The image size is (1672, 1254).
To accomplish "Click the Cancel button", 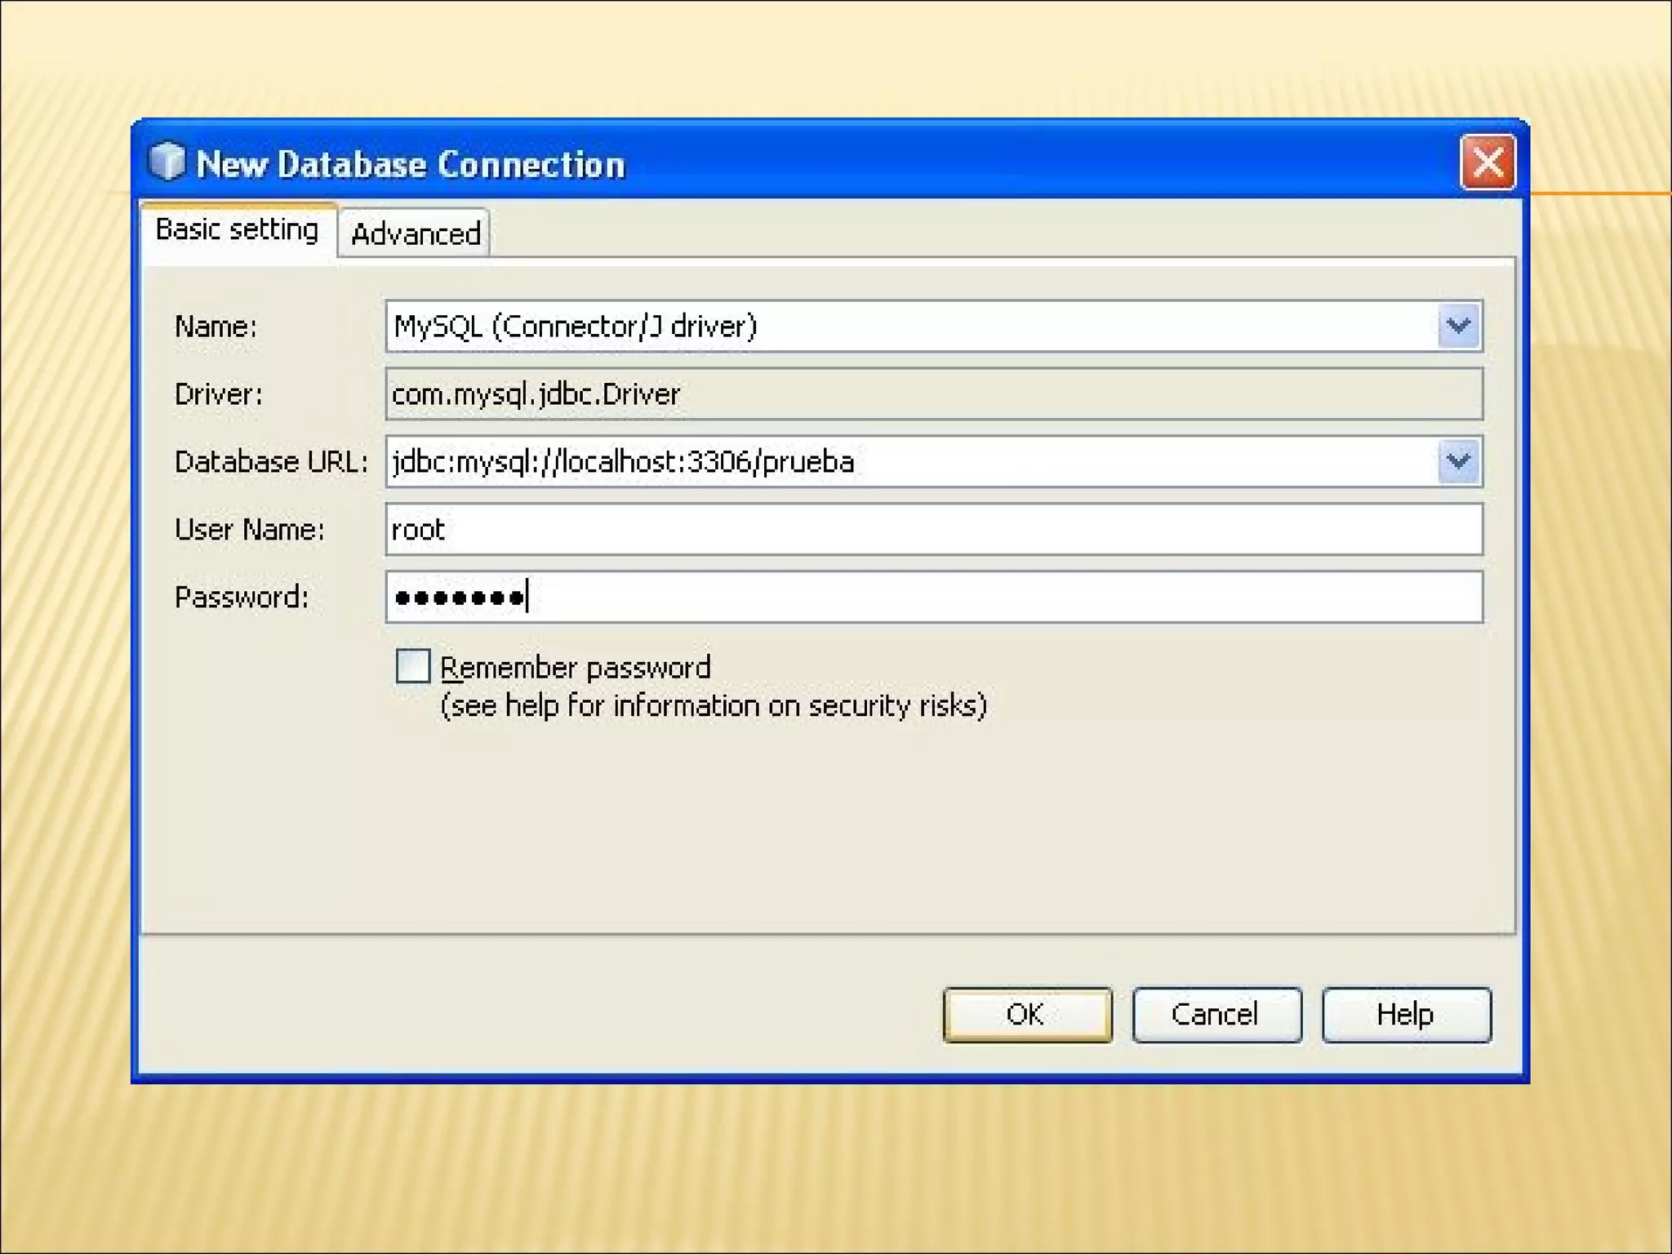I will point(1216,1015).
